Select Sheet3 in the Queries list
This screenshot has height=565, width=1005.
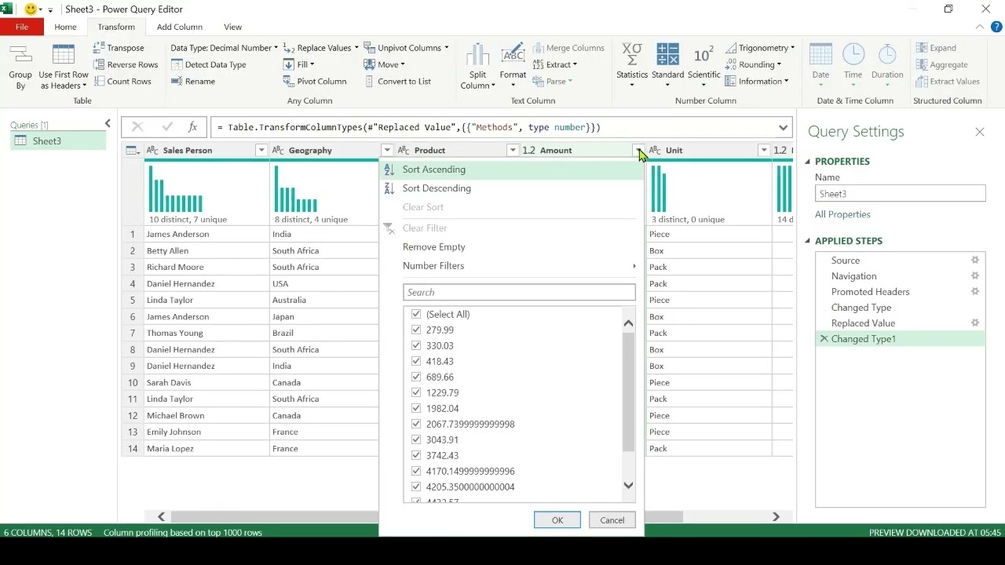pos(58,141)
